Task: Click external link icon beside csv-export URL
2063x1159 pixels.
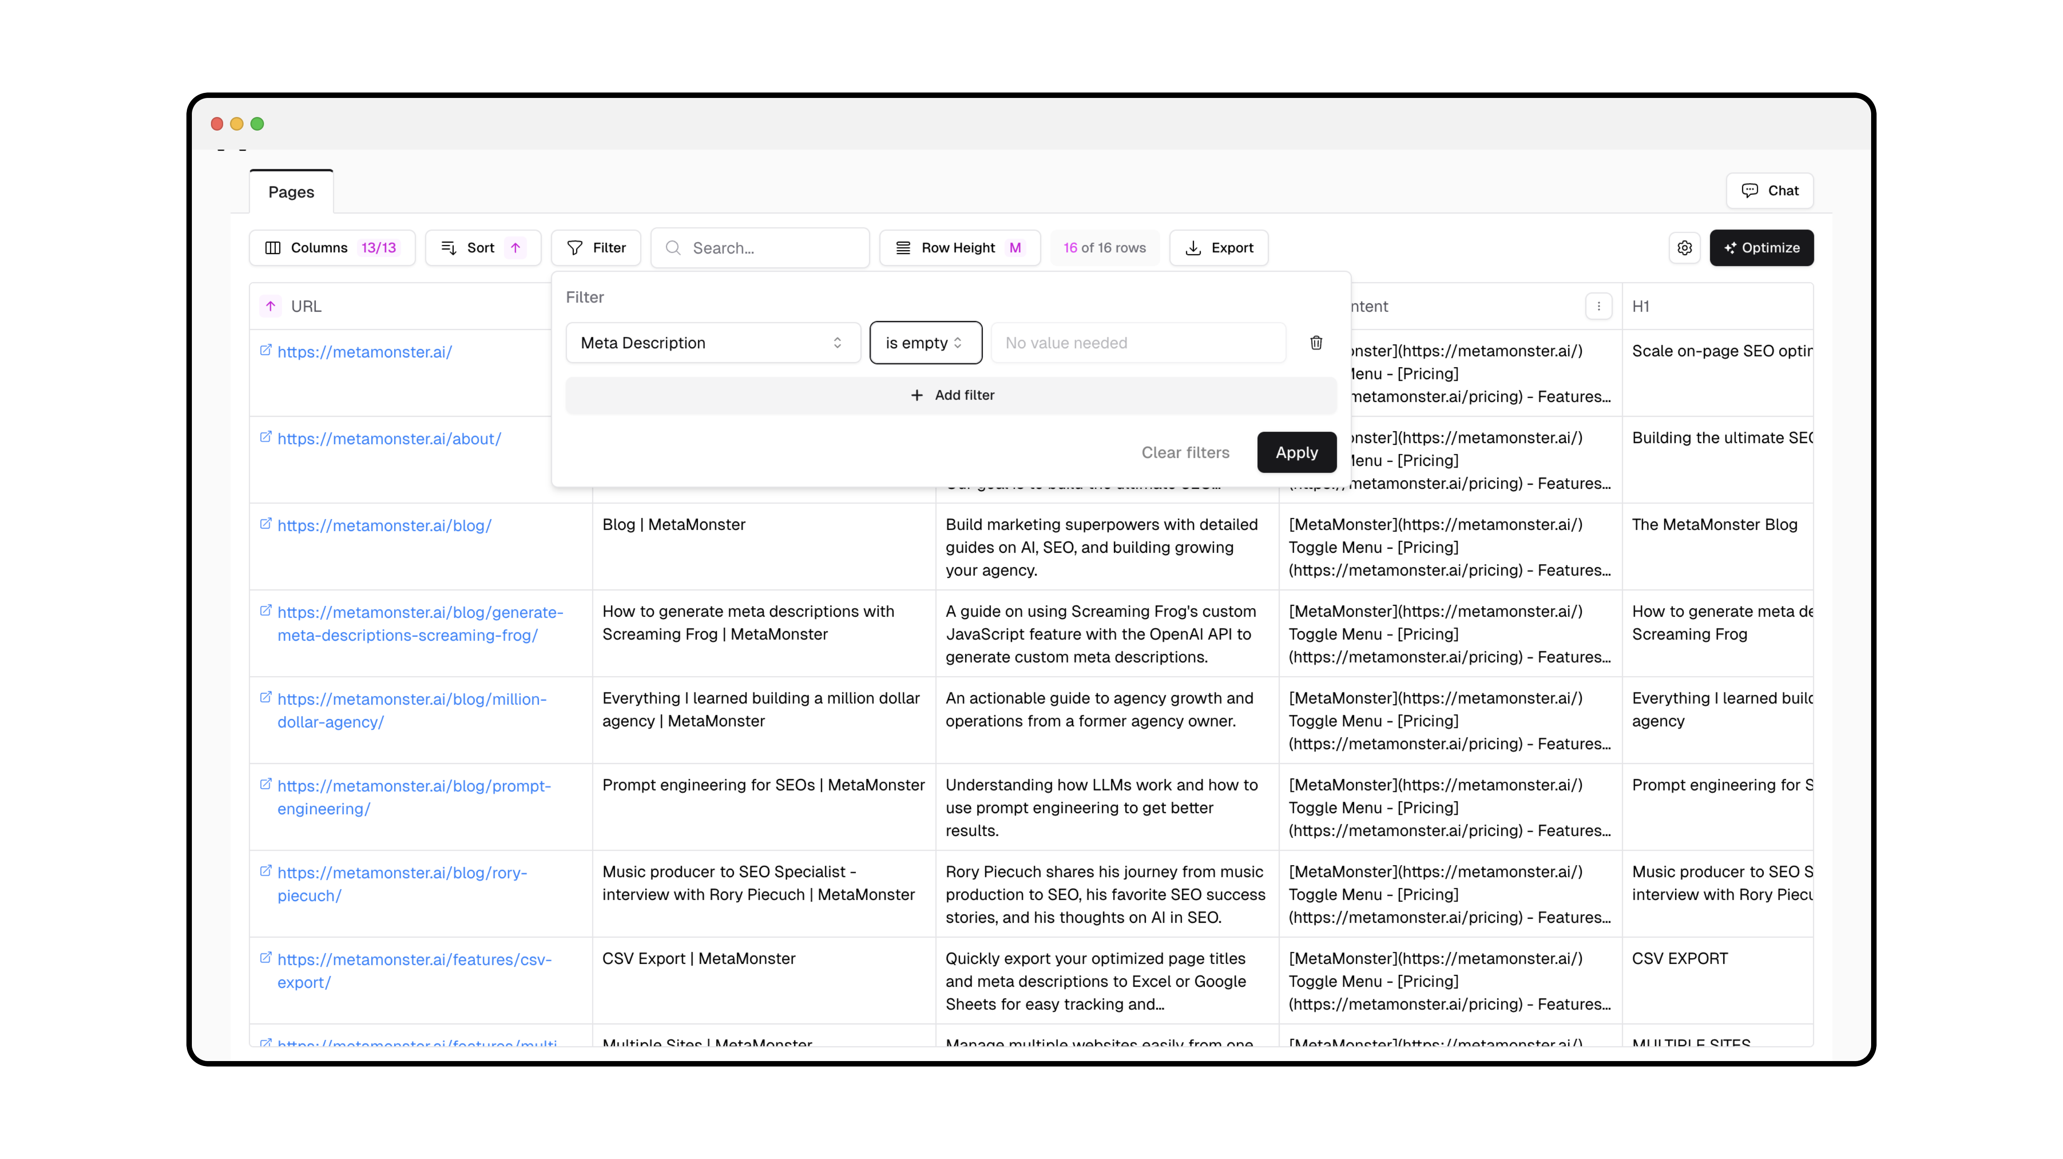Action: (x=266, y=958)
